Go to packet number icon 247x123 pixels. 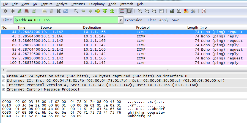click(98, 11)
